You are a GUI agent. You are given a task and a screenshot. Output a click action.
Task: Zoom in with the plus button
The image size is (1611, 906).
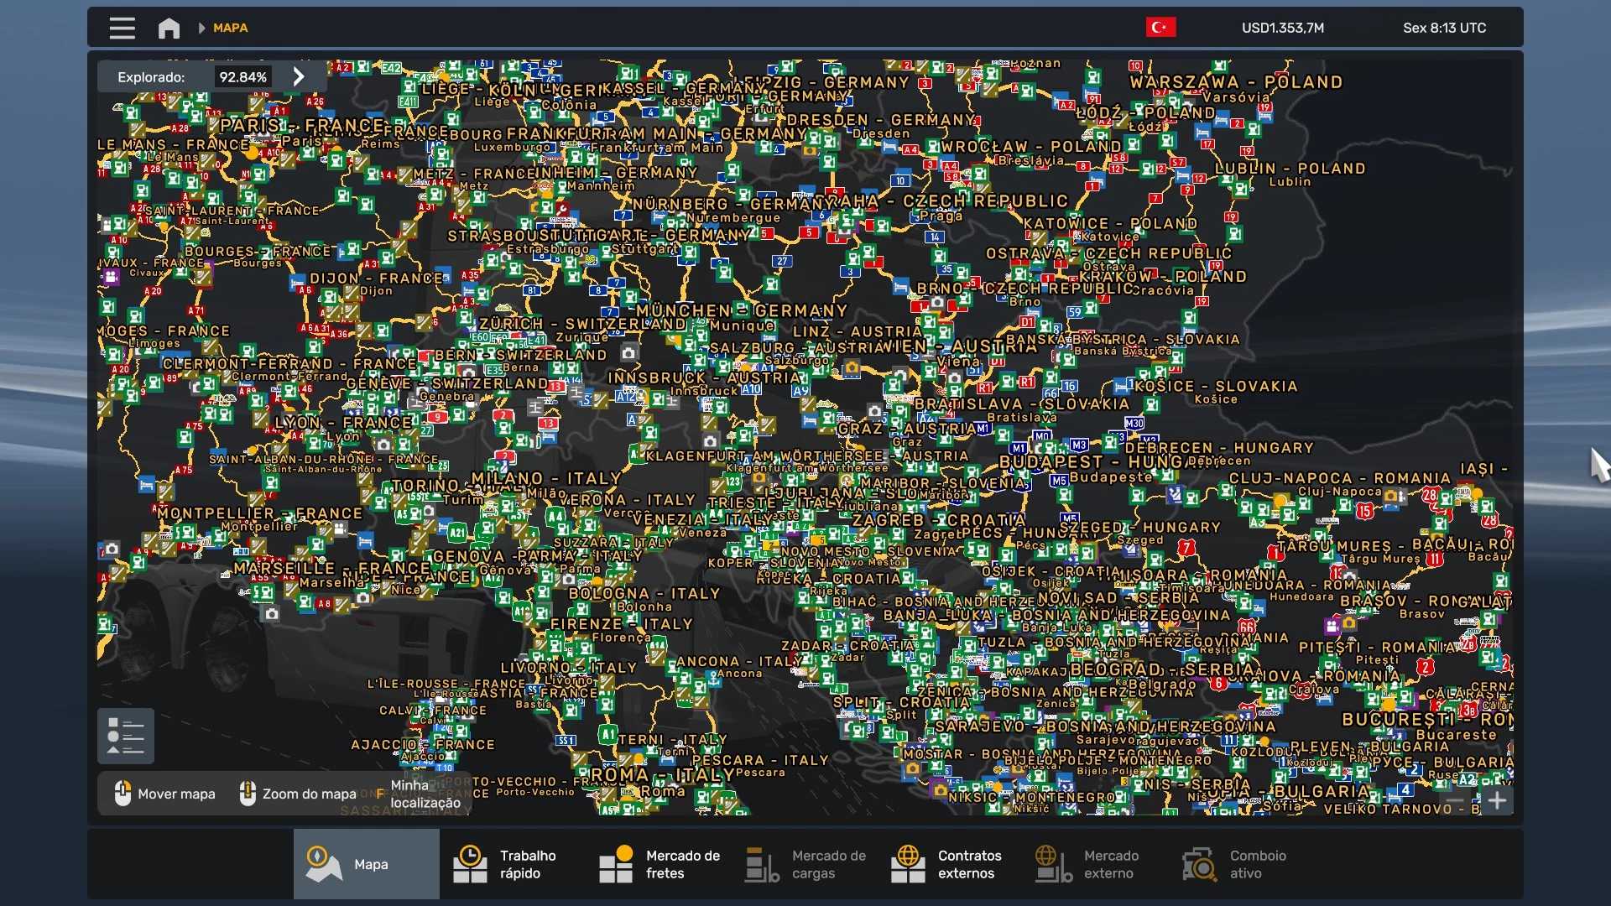pos(1497,800)
